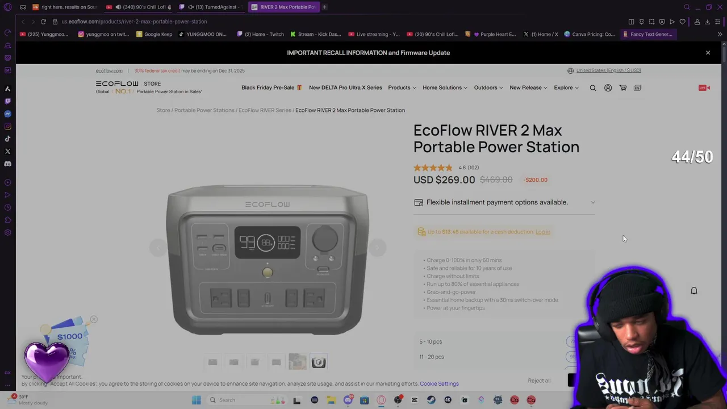Open Microsoft Store from the taskbar
727x409 pixels.
point(365,400)
